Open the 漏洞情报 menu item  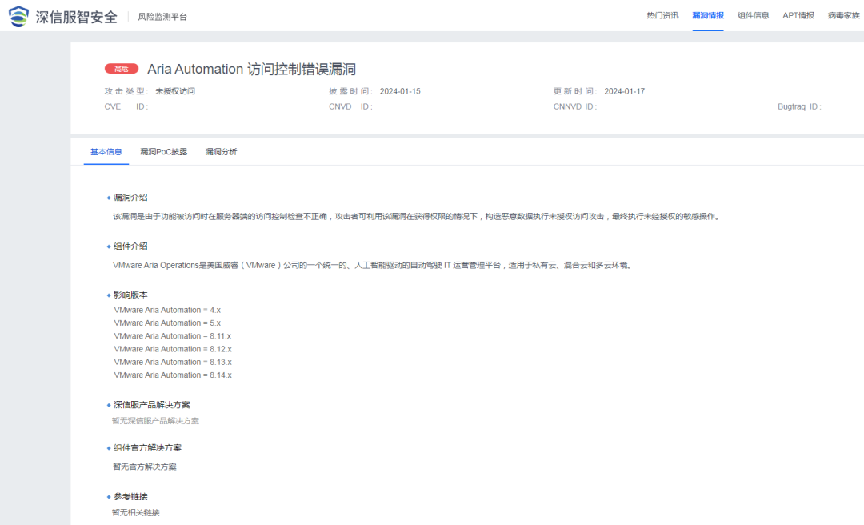coord(708,15)
